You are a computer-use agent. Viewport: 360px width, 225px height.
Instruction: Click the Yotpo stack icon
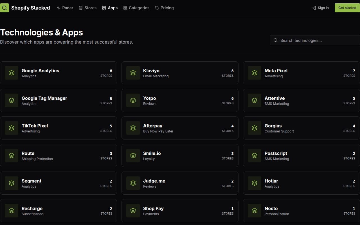(133, 100)
